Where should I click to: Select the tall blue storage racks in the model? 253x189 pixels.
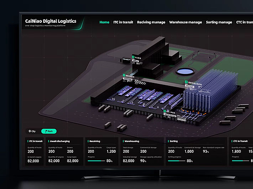(211, 91)
